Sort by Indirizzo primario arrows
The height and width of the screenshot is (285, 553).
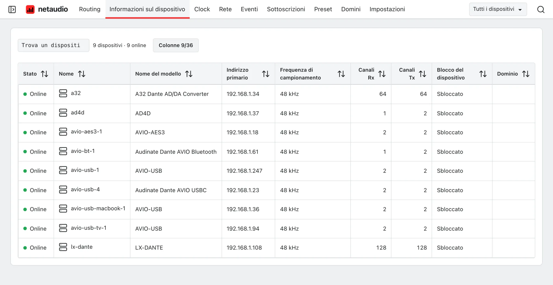click(266, 74)
